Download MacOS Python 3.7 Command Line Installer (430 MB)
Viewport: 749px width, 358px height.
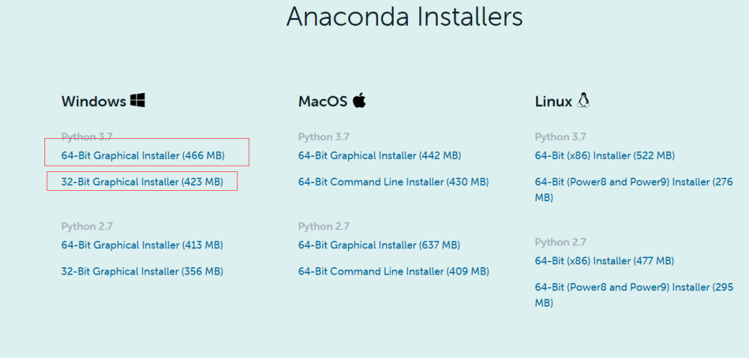(394, 182)
